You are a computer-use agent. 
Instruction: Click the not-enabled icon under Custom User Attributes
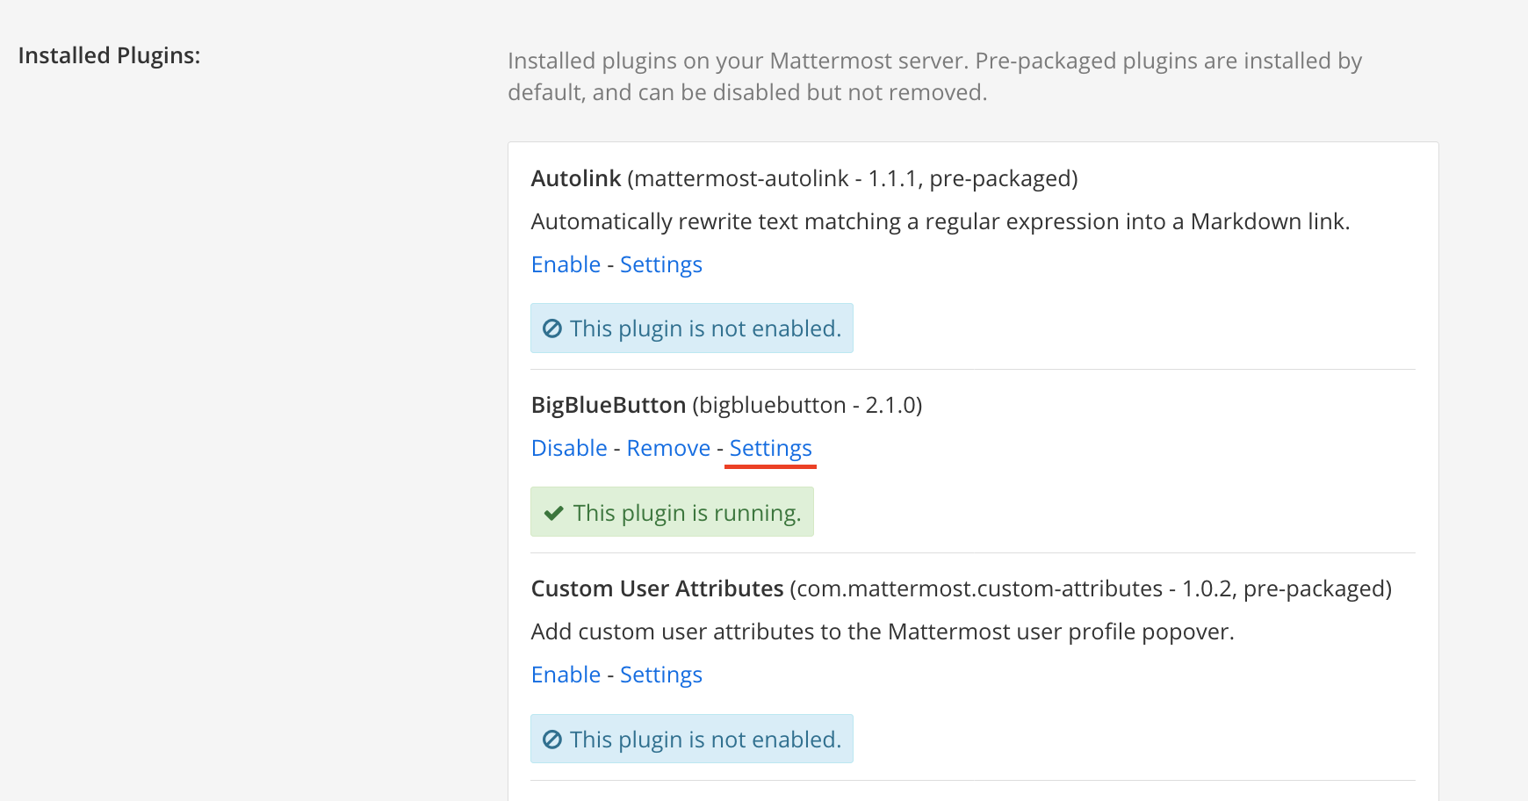click(x=552, y=740)
